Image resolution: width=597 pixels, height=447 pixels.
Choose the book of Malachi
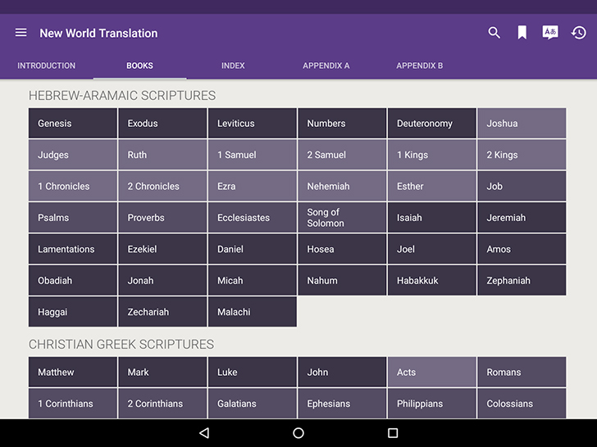pyautogui.click(x=252, y=312)
